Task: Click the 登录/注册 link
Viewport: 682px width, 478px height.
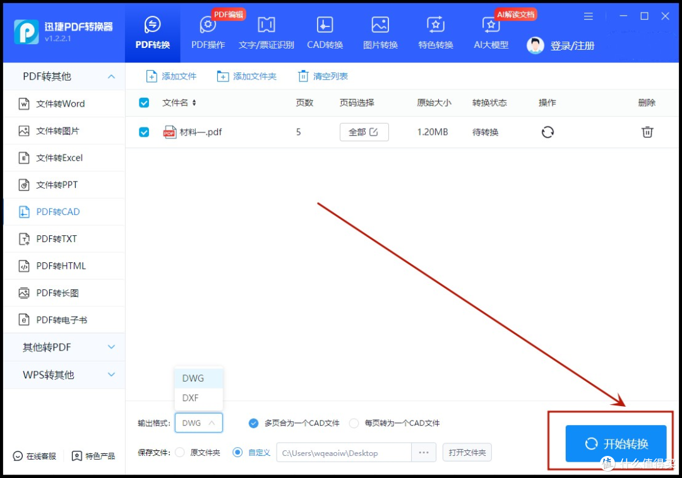Action: [x=572, y=45]
